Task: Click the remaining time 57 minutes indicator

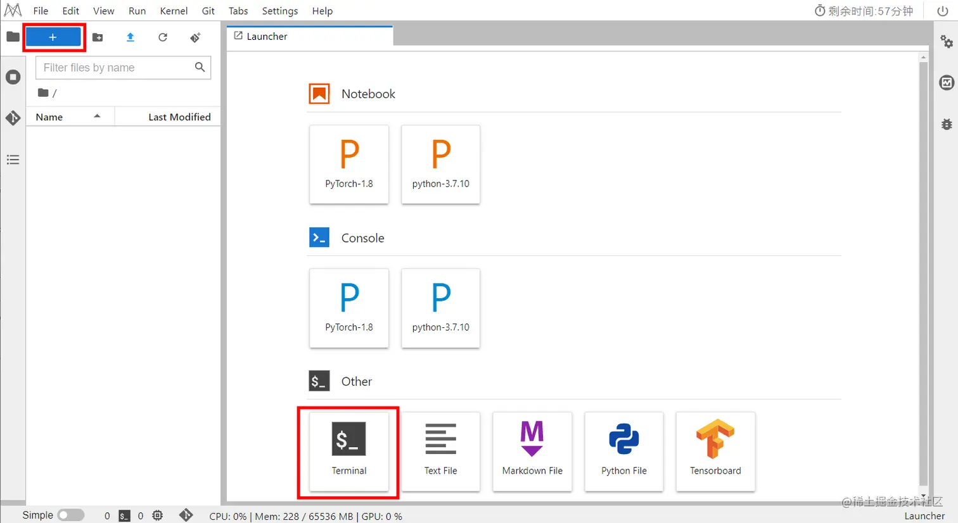Action: coord(864,11)
